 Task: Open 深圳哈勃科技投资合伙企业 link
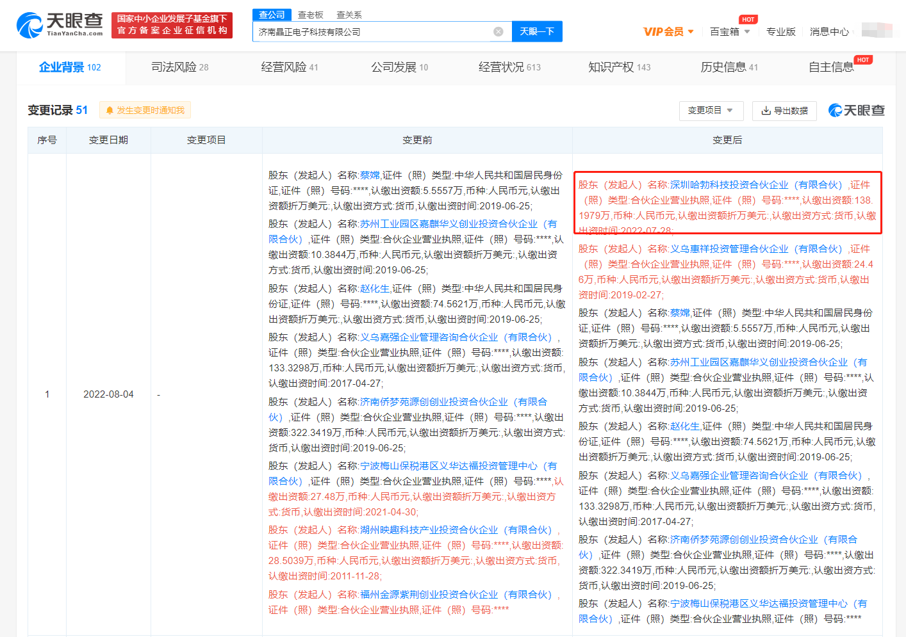(756, 184)
